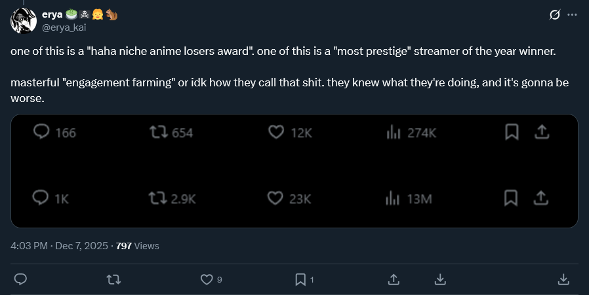Click the reply icon under the tweet
The height and width of the screenshot is (295, 589).
pyautogui.click(x=20, y=279)
